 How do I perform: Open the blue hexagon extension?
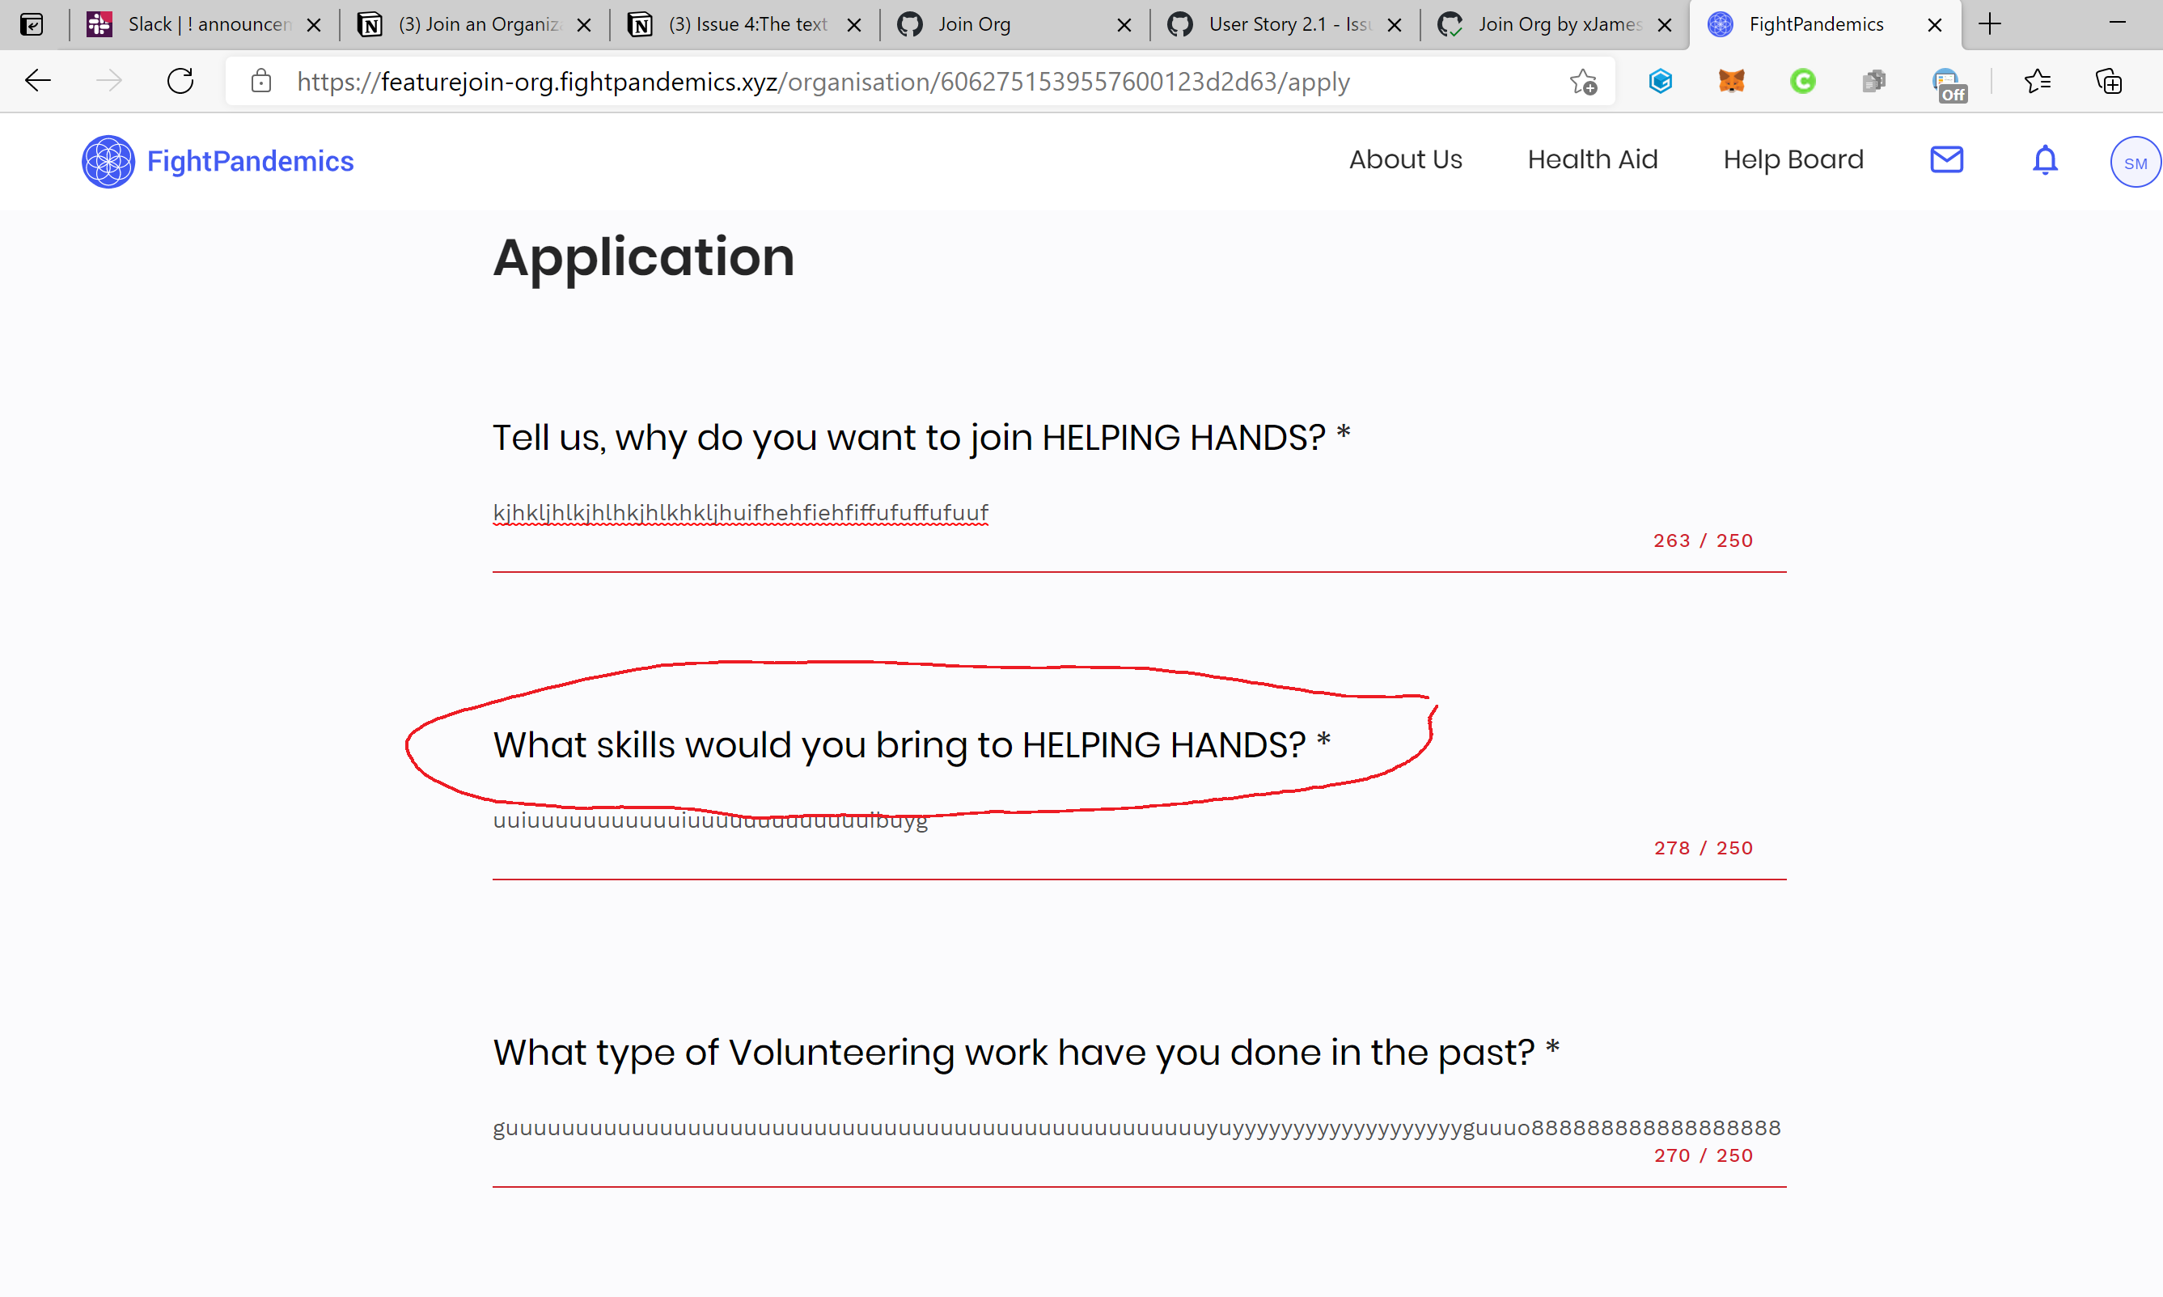1660,81
